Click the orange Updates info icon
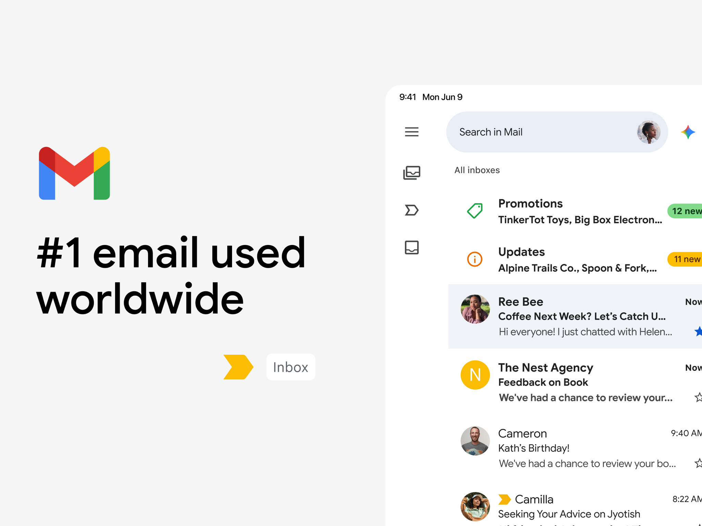This screenshot has height=526, width=702. (475, 259)
